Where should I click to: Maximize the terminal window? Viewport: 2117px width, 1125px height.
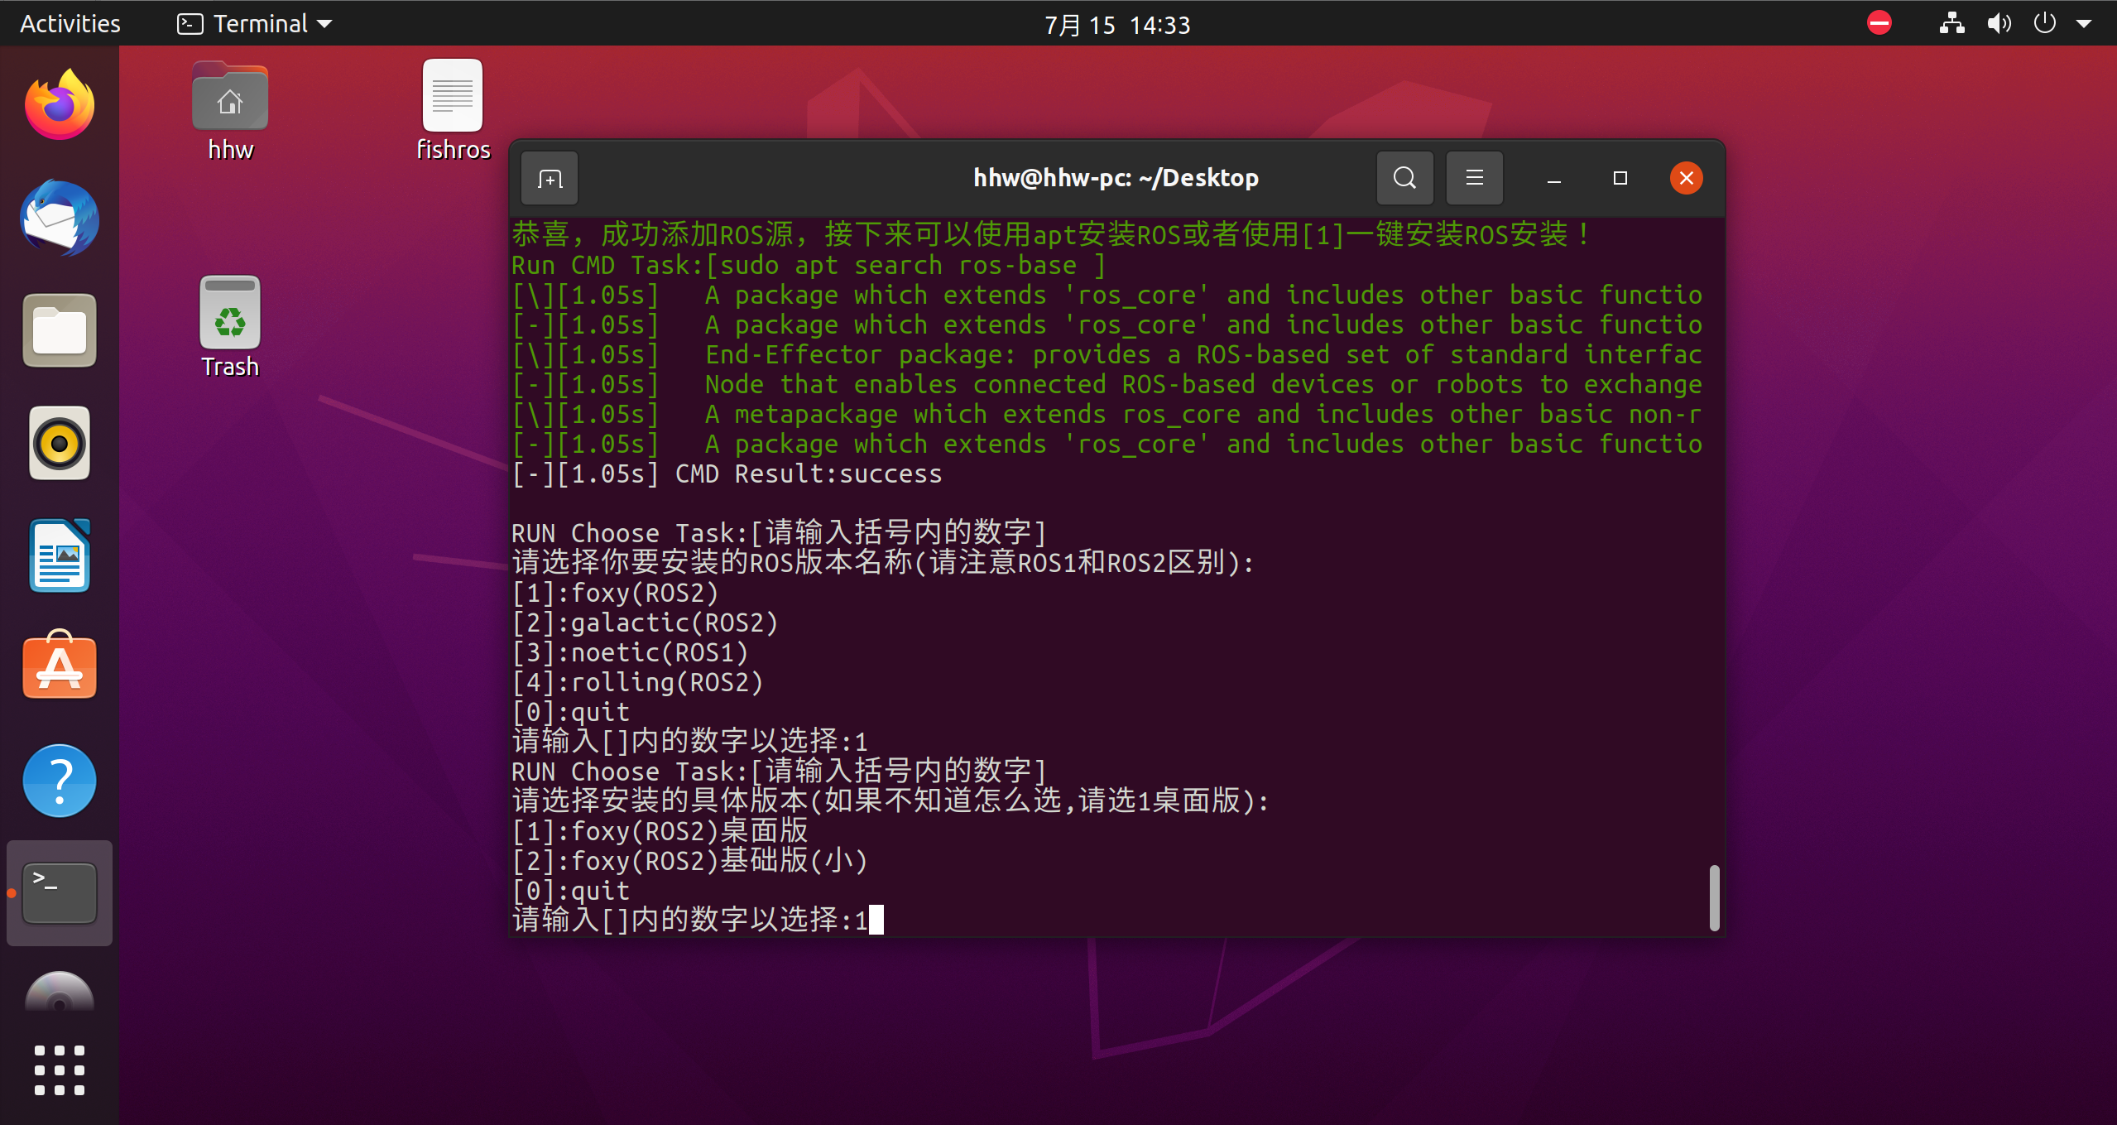(1620, 178)
